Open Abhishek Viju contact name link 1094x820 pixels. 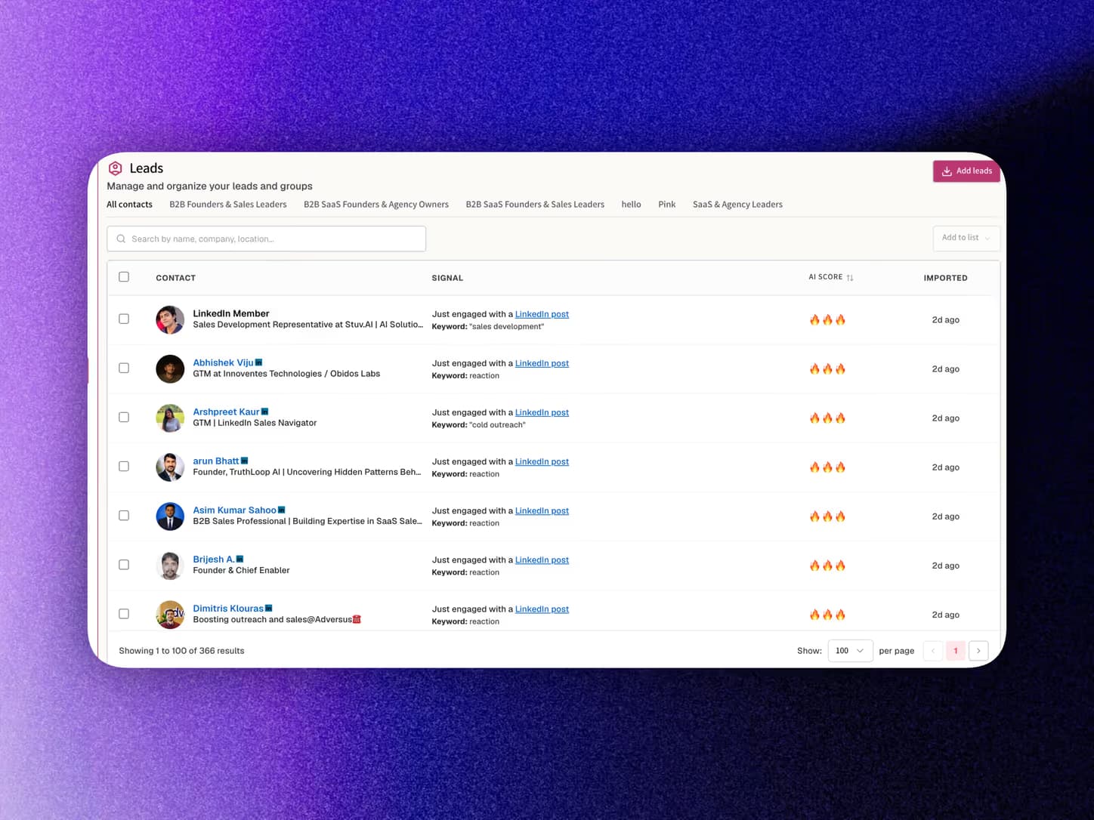tap(223, 362)
